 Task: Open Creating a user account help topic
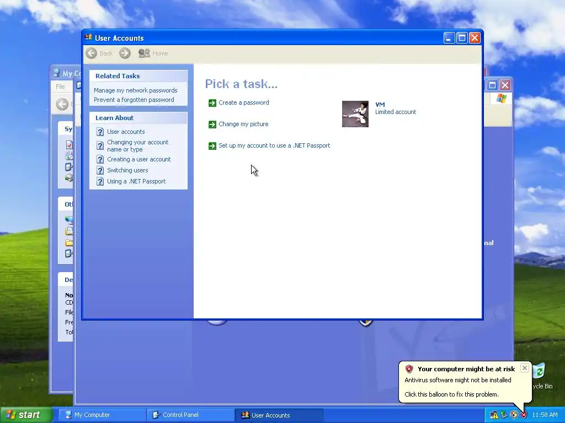(138, 159)
